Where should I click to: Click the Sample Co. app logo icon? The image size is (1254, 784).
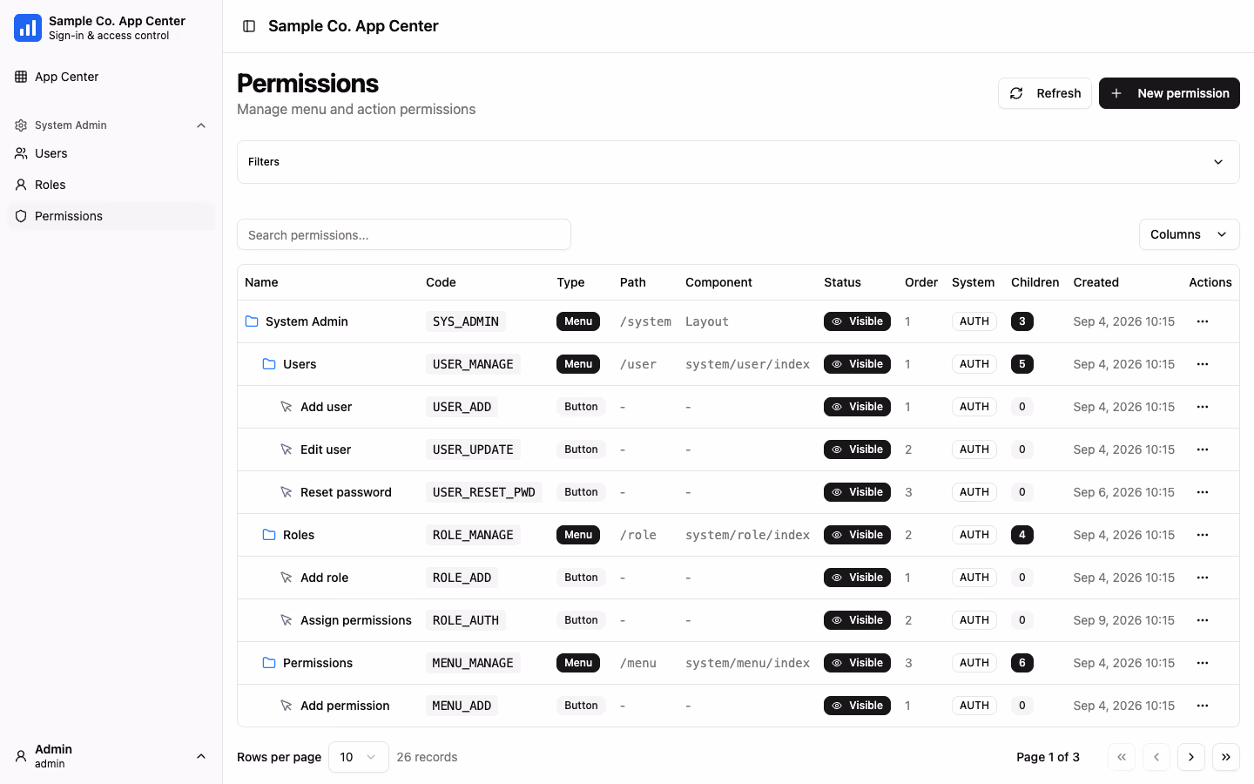click(x=28, y=28)
